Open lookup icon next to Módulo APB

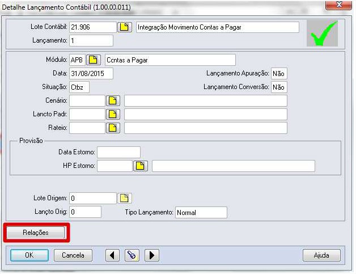coord(94,60)
